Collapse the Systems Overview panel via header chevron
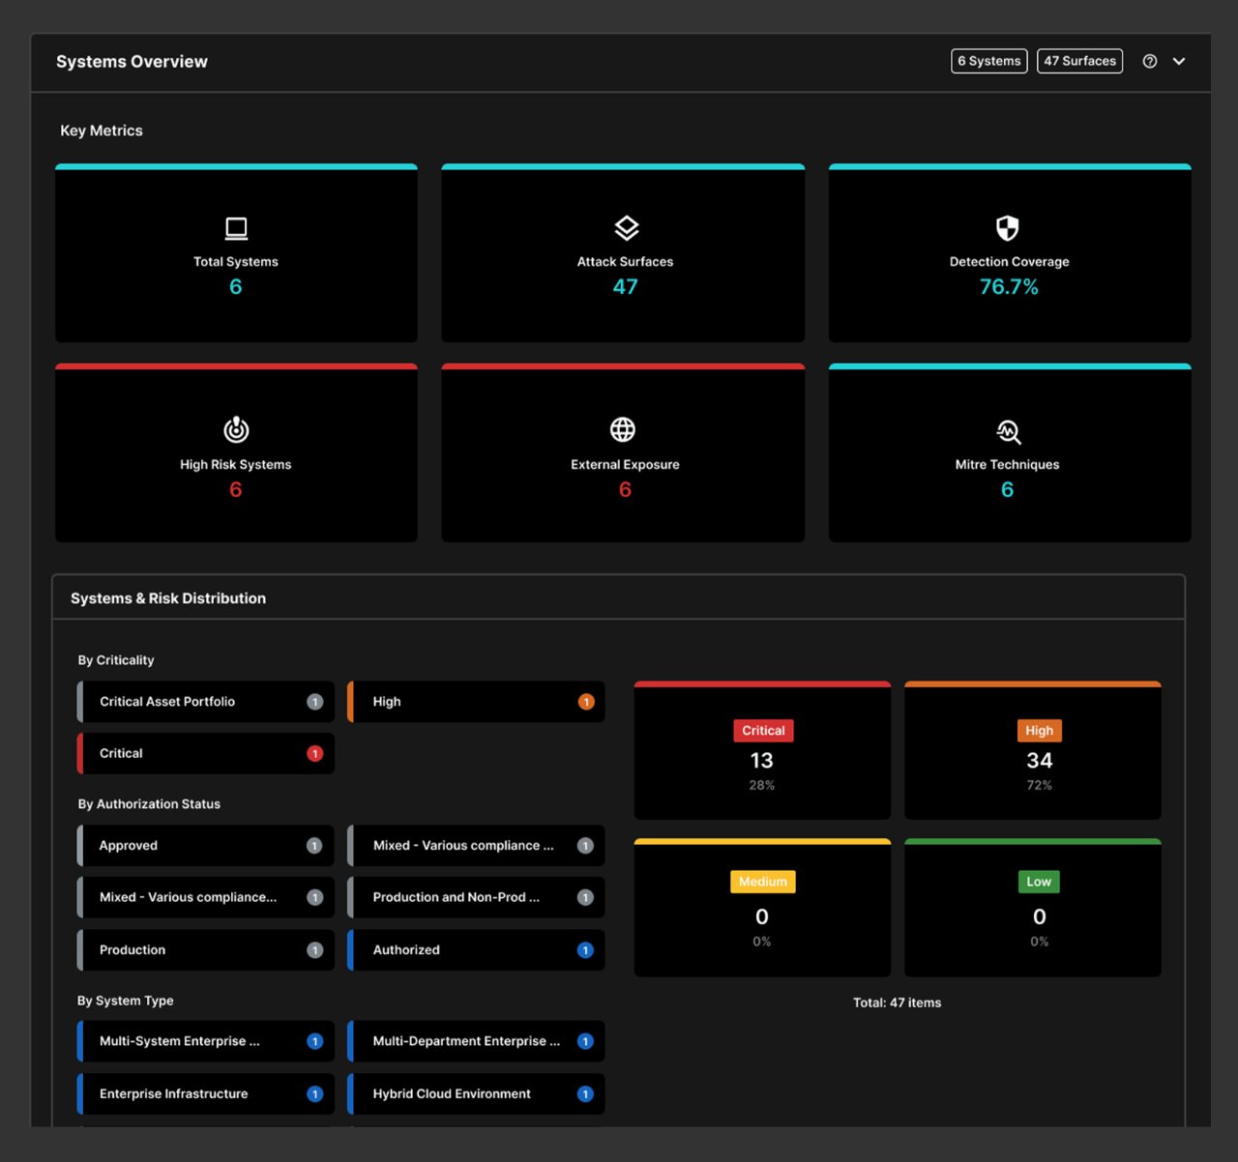Viewport: 1238px width, 1162px height. coord(1180,61)
